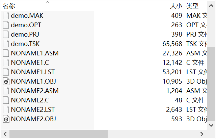Click the vertical scrollbar up arrow

tap(211, 6)
